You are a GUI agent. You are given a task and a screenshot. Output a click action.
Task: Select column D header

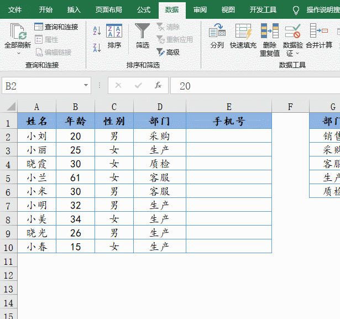[x=160, y=107]
